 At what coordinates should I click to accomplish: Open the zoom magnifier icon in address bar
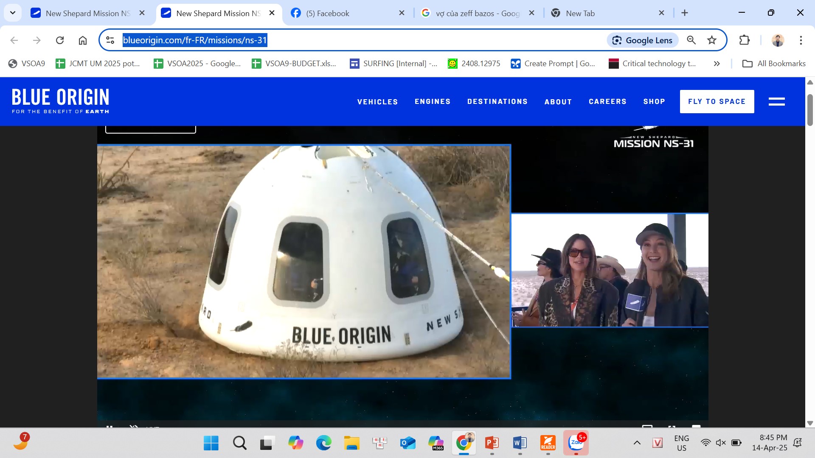click(x=691, y=40)
